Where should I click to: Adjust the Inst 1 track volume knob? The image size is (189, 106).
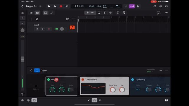coord(62,29)
